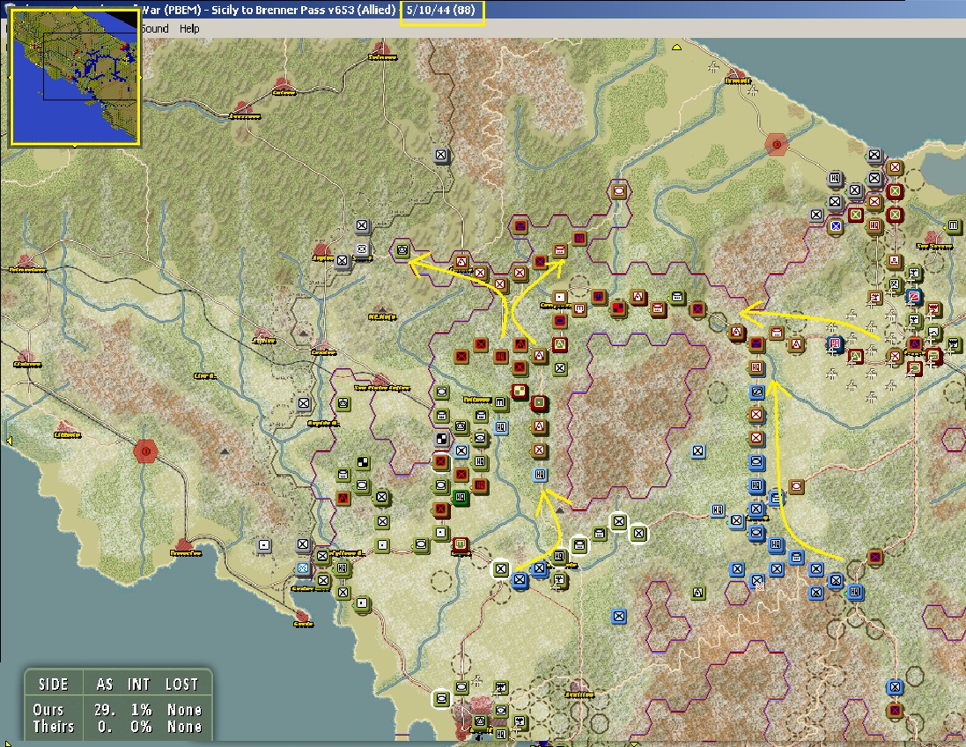The height and width of the screenshot is (747, 966).
Task: Click the '29.' AS value for our side
Action: [x=105, y=709]
